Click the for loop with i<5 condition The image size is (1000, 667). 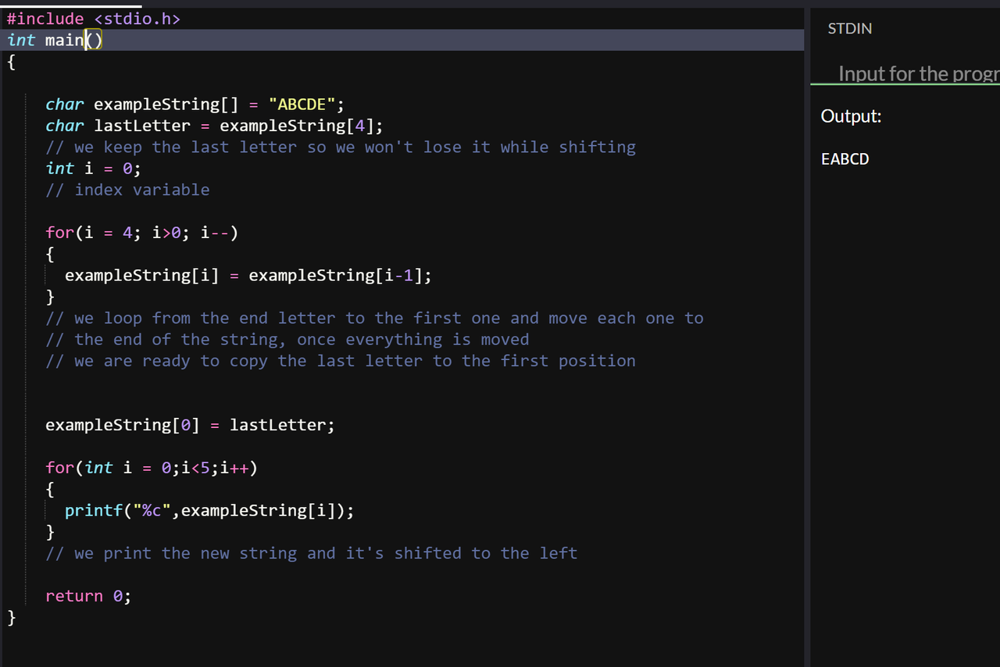tap(151, 468)
